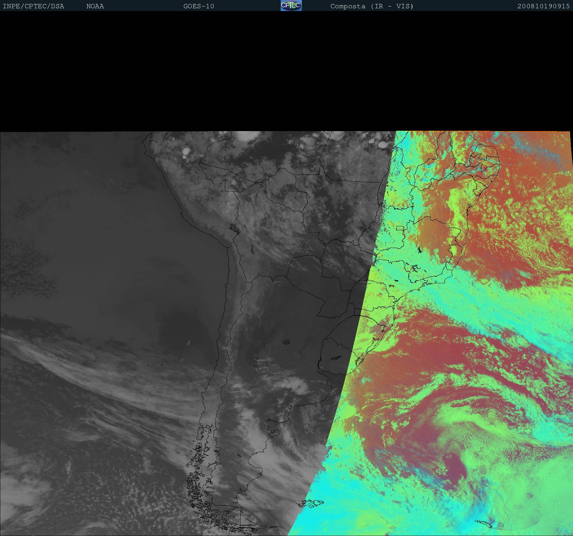The image size is (573, 536).
Task: Click the Mar Chiquita lake outline in Argentina
Action: coord(286,343)
